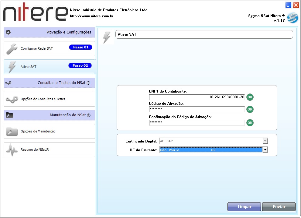
Task: Click the 'v.1.17' version text
Action: click(279, 21)
